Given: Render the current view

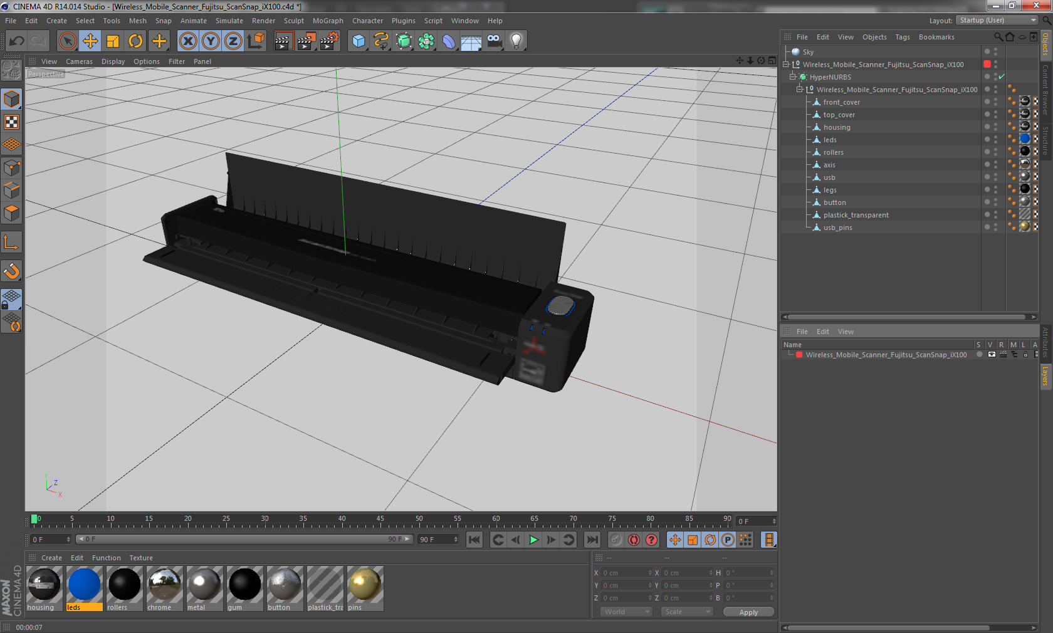Looking at the screenshot, I should click(x=283, y=41).
